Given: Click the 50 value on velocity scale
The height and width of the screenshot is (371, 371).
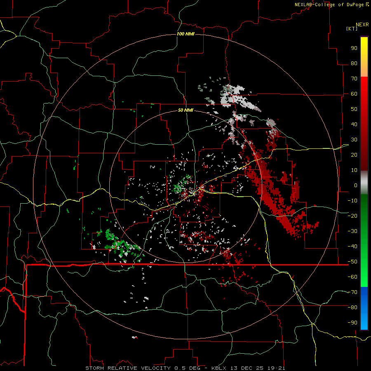Looking at the screenshot, I should click(x=354, y=109).
